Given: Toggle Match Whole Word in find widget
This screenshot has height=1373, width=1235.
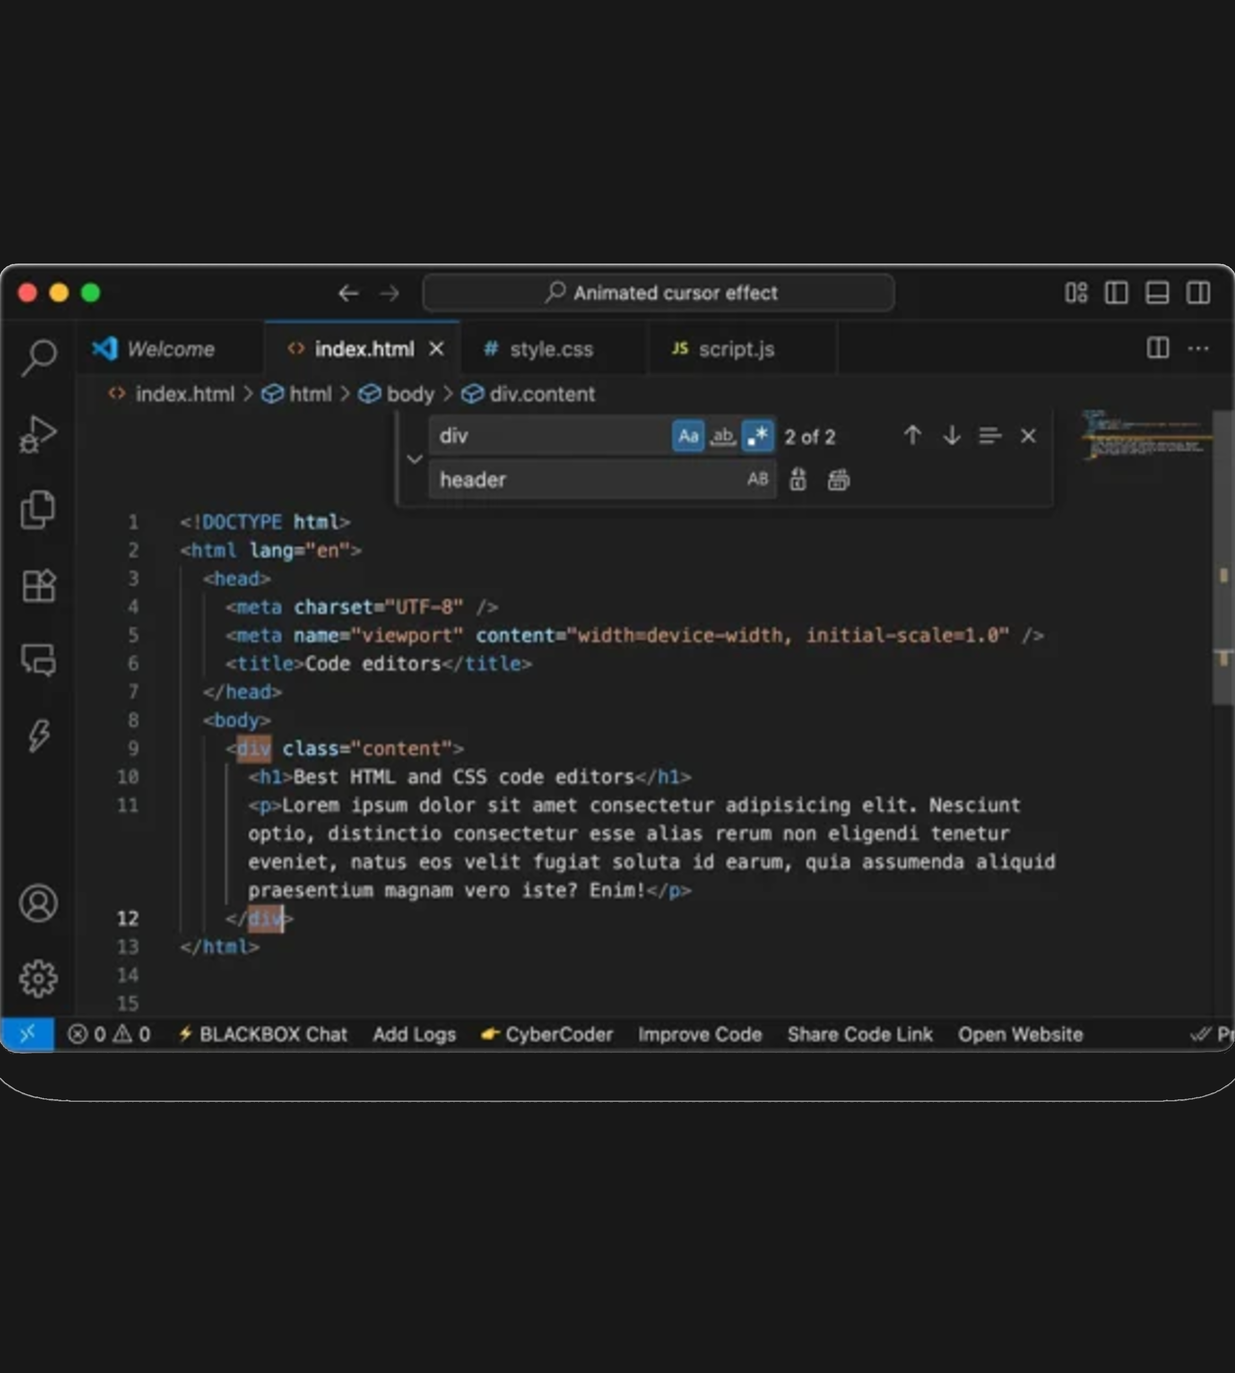Looking at the screenshot, I should 723,436.
